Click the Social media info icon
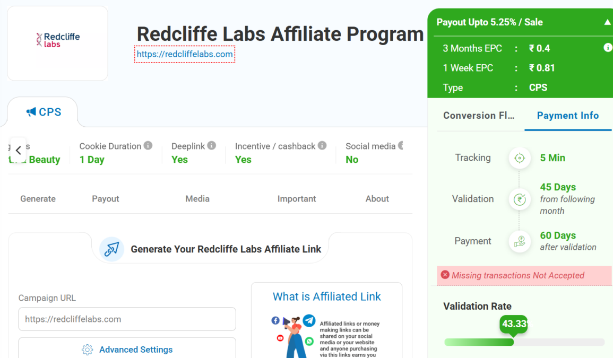The width and height of the screenshot is (613, 358). [x=401, y=145]
